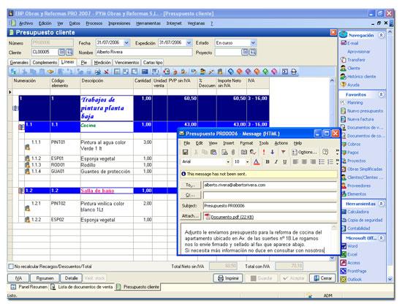This screenshot has height=306, width=402.
Task: Collapse the Navegación panel section
Action: [382, 35]
